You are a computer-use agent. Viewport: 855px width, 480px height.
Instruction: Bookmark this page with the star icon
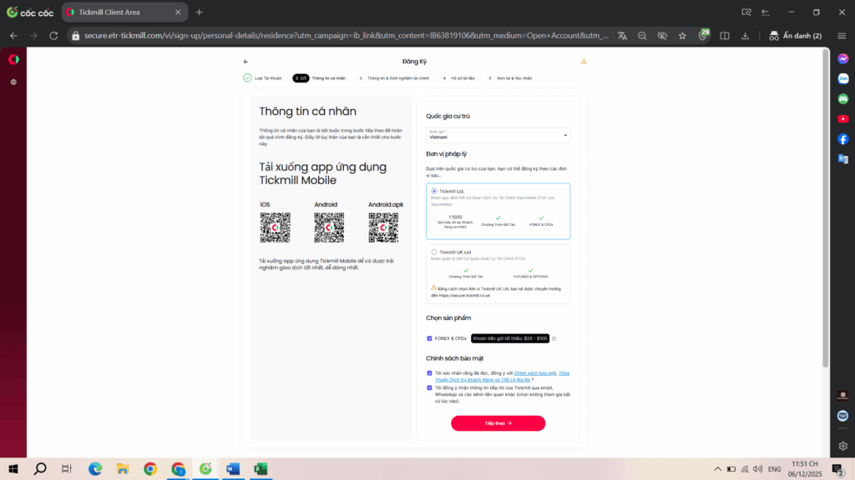pos(682,36)
